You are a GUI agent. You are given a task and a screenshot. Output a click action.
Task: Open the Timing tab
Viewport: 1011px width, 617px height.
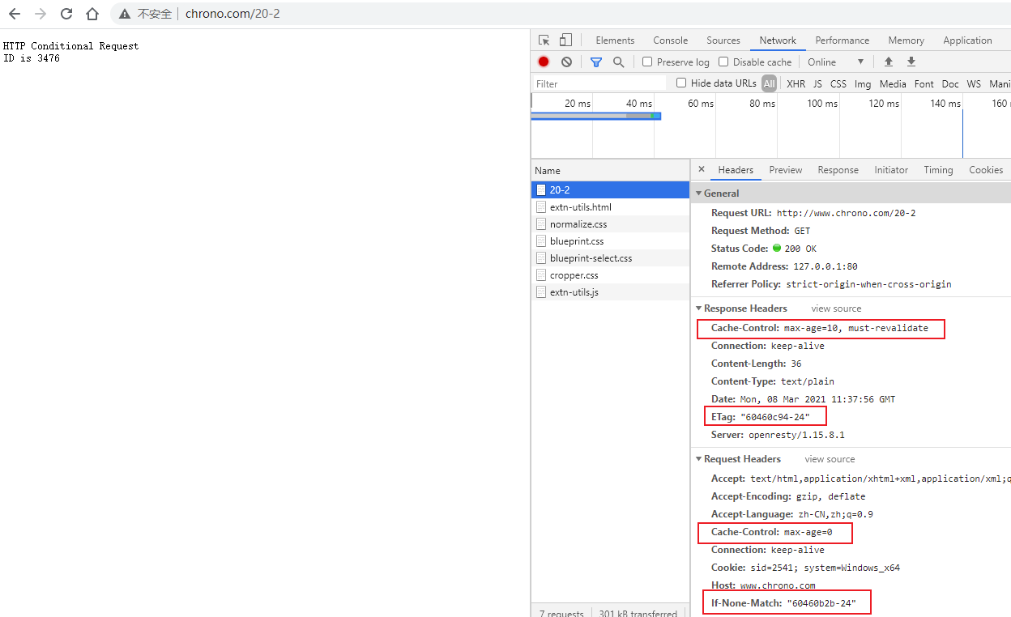(938, 170)
